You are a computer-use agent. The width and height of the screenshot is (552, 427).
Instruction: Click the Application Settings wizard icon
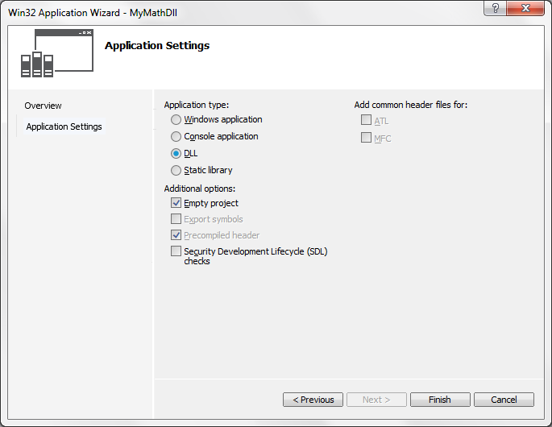(57, 53)
